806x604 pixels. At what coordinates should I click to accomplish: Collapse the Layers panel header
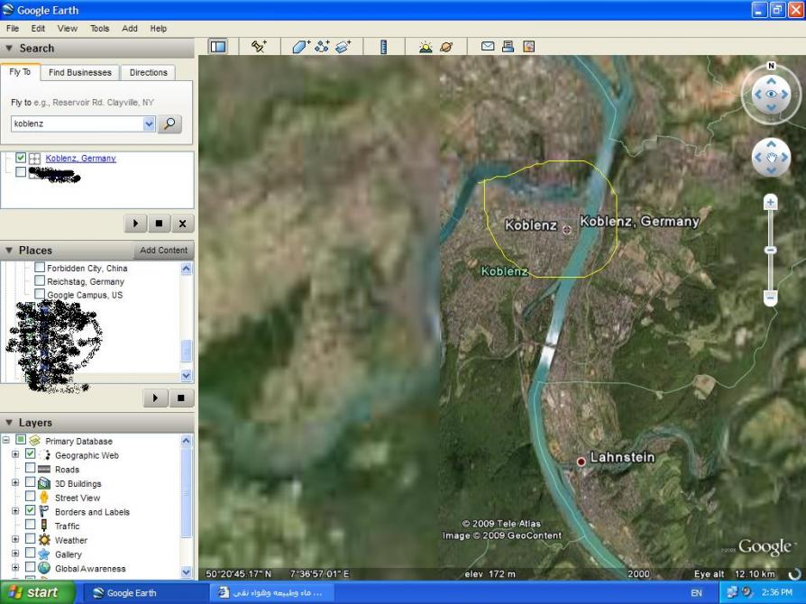pos(9,423)
